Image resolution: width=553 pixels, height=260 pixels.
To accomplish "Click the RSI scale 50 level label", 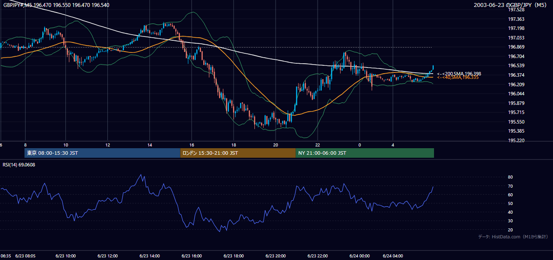I will (x=510, y=203).
